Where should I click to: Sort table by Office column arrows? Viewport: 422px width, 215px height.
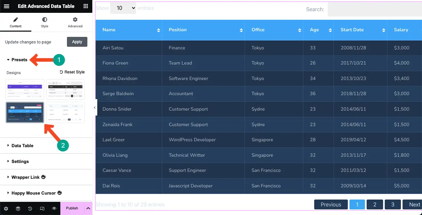[300, 30]
